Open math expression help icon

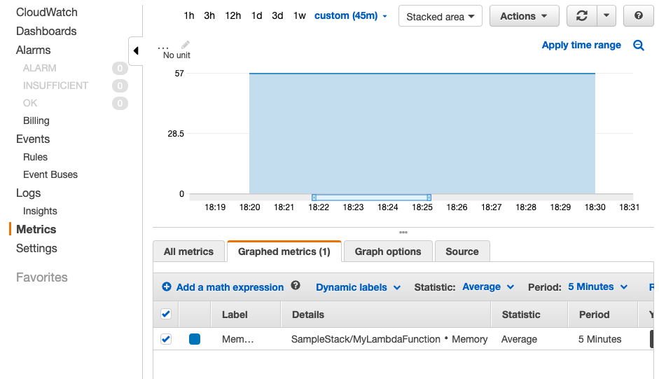(296, 286)
